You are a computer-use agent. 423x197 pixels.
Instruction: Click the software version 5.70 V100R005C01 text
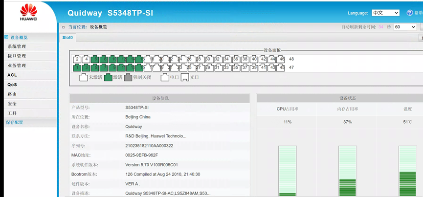click(152, 165)
